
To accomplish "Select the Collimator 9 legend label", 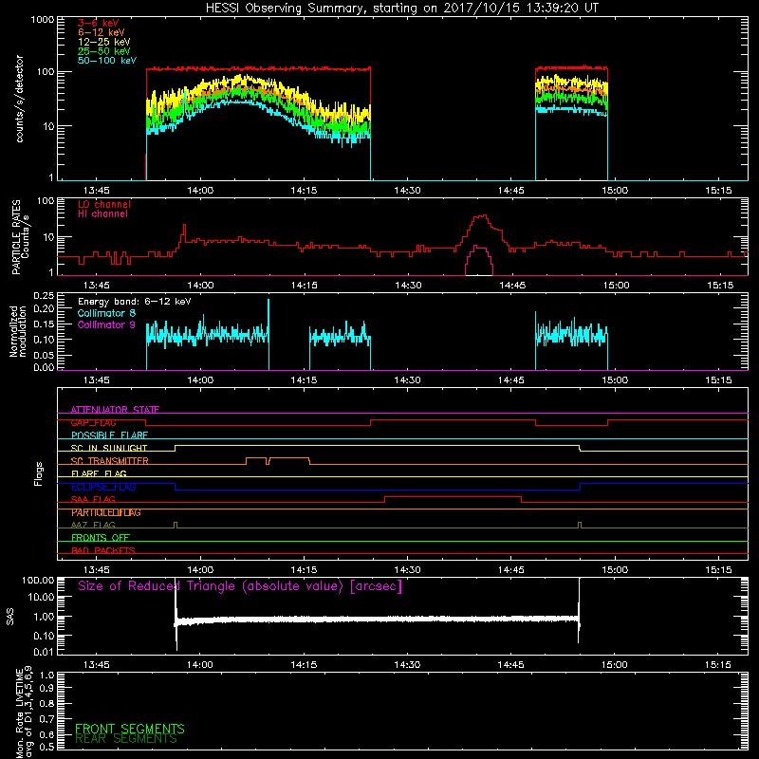I will point(106,324).
